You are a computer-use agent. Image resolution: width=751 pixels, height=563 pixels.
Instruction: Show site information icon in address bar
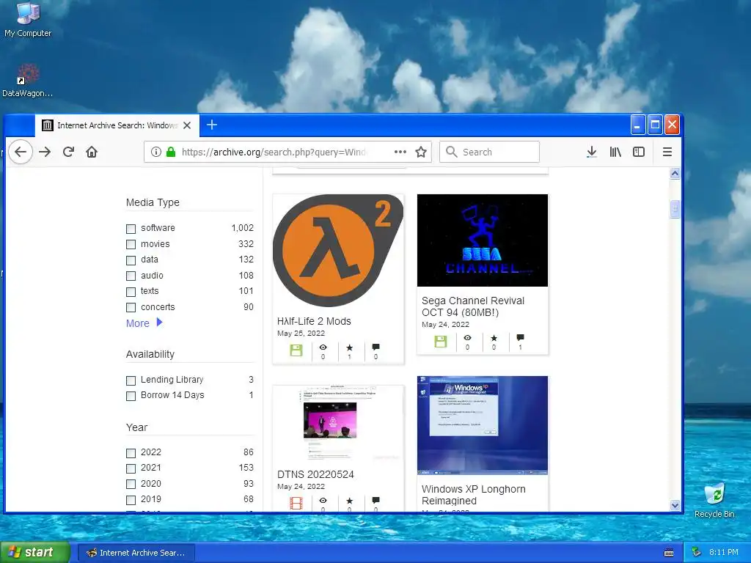click(x=156, y=152)
